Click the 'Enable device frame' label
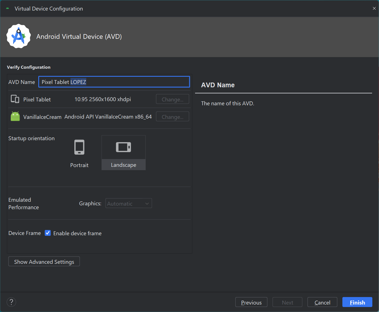Screen dimensions: 379x312 coord(77,233)
